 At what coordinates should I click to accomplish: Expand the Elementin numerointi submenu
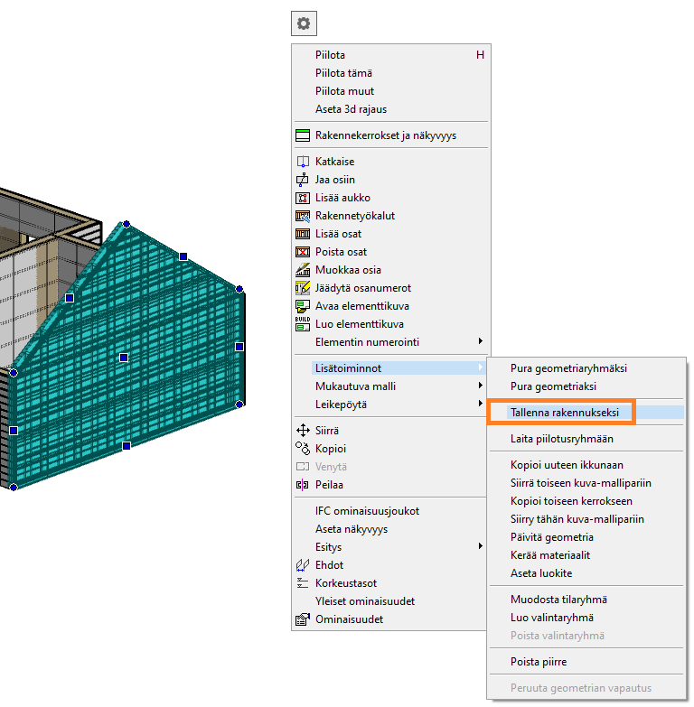tap(480, 342)
